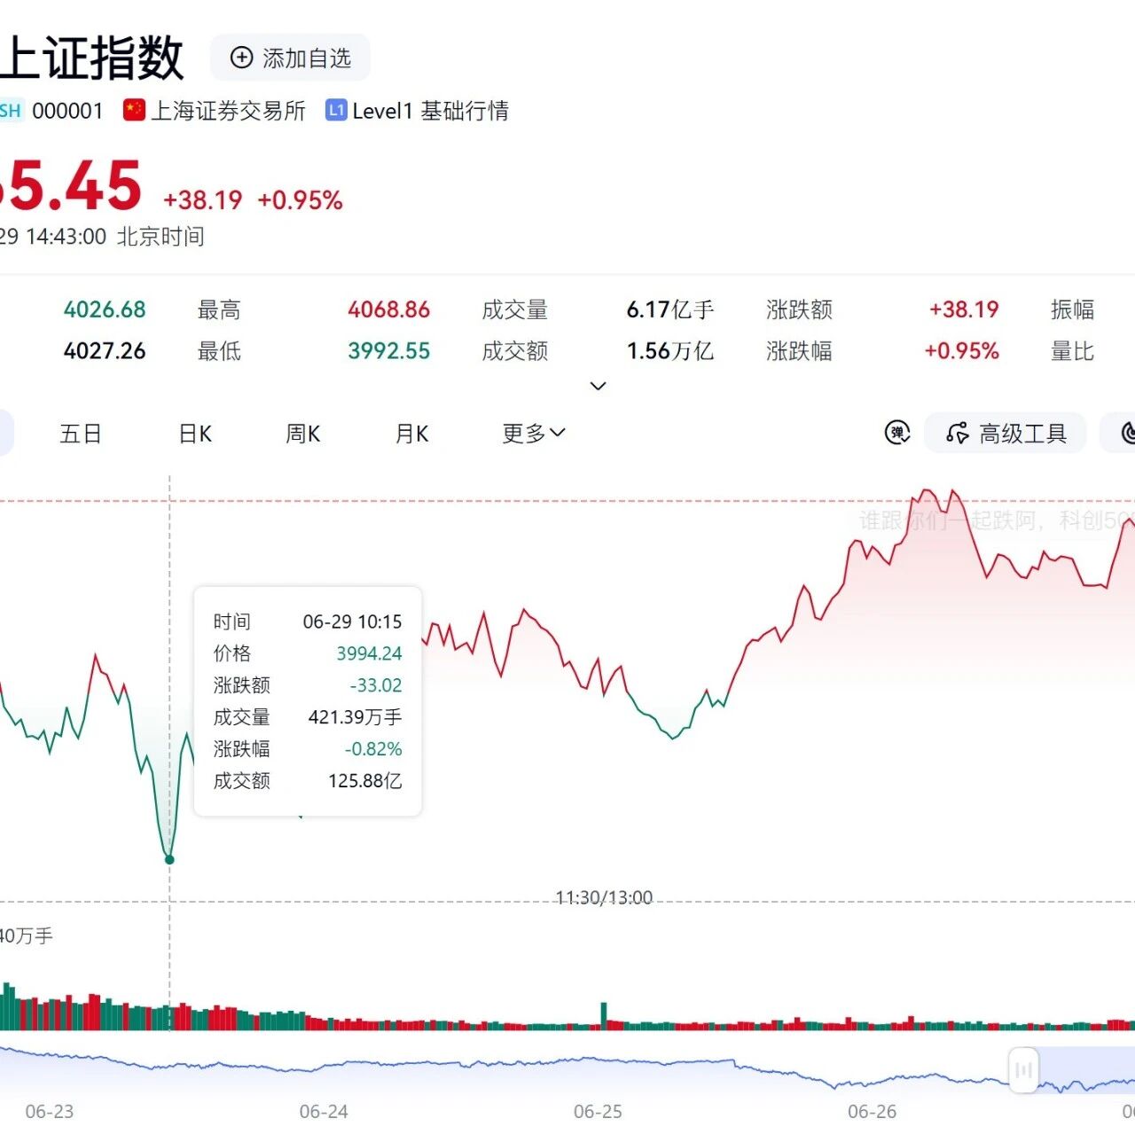Click tooltip turnover 125.88亿
Viewport: 1135px width, 1134px height.
coord(364,781)
